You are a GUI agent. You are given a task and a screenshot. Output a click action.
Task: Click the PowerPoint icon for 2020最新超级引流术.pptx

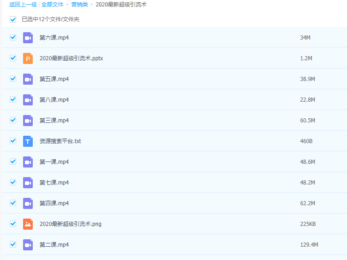28,58
